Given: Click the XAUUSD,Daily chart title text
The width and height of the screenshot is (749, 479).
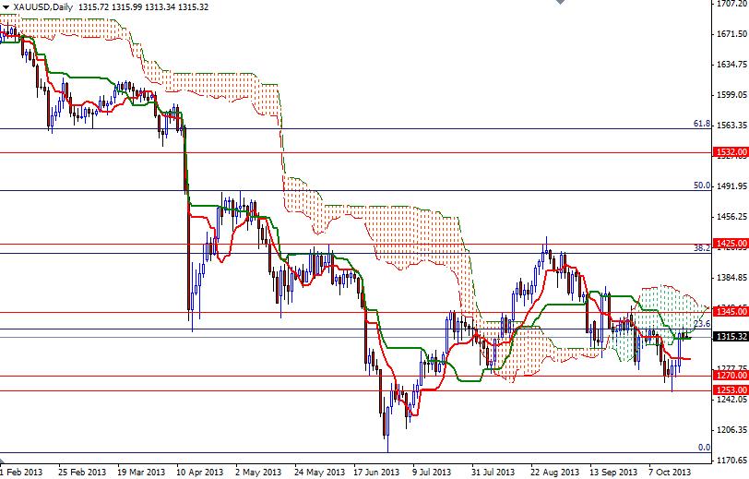Looking at the screenshot, I should (x=43, y=7).
